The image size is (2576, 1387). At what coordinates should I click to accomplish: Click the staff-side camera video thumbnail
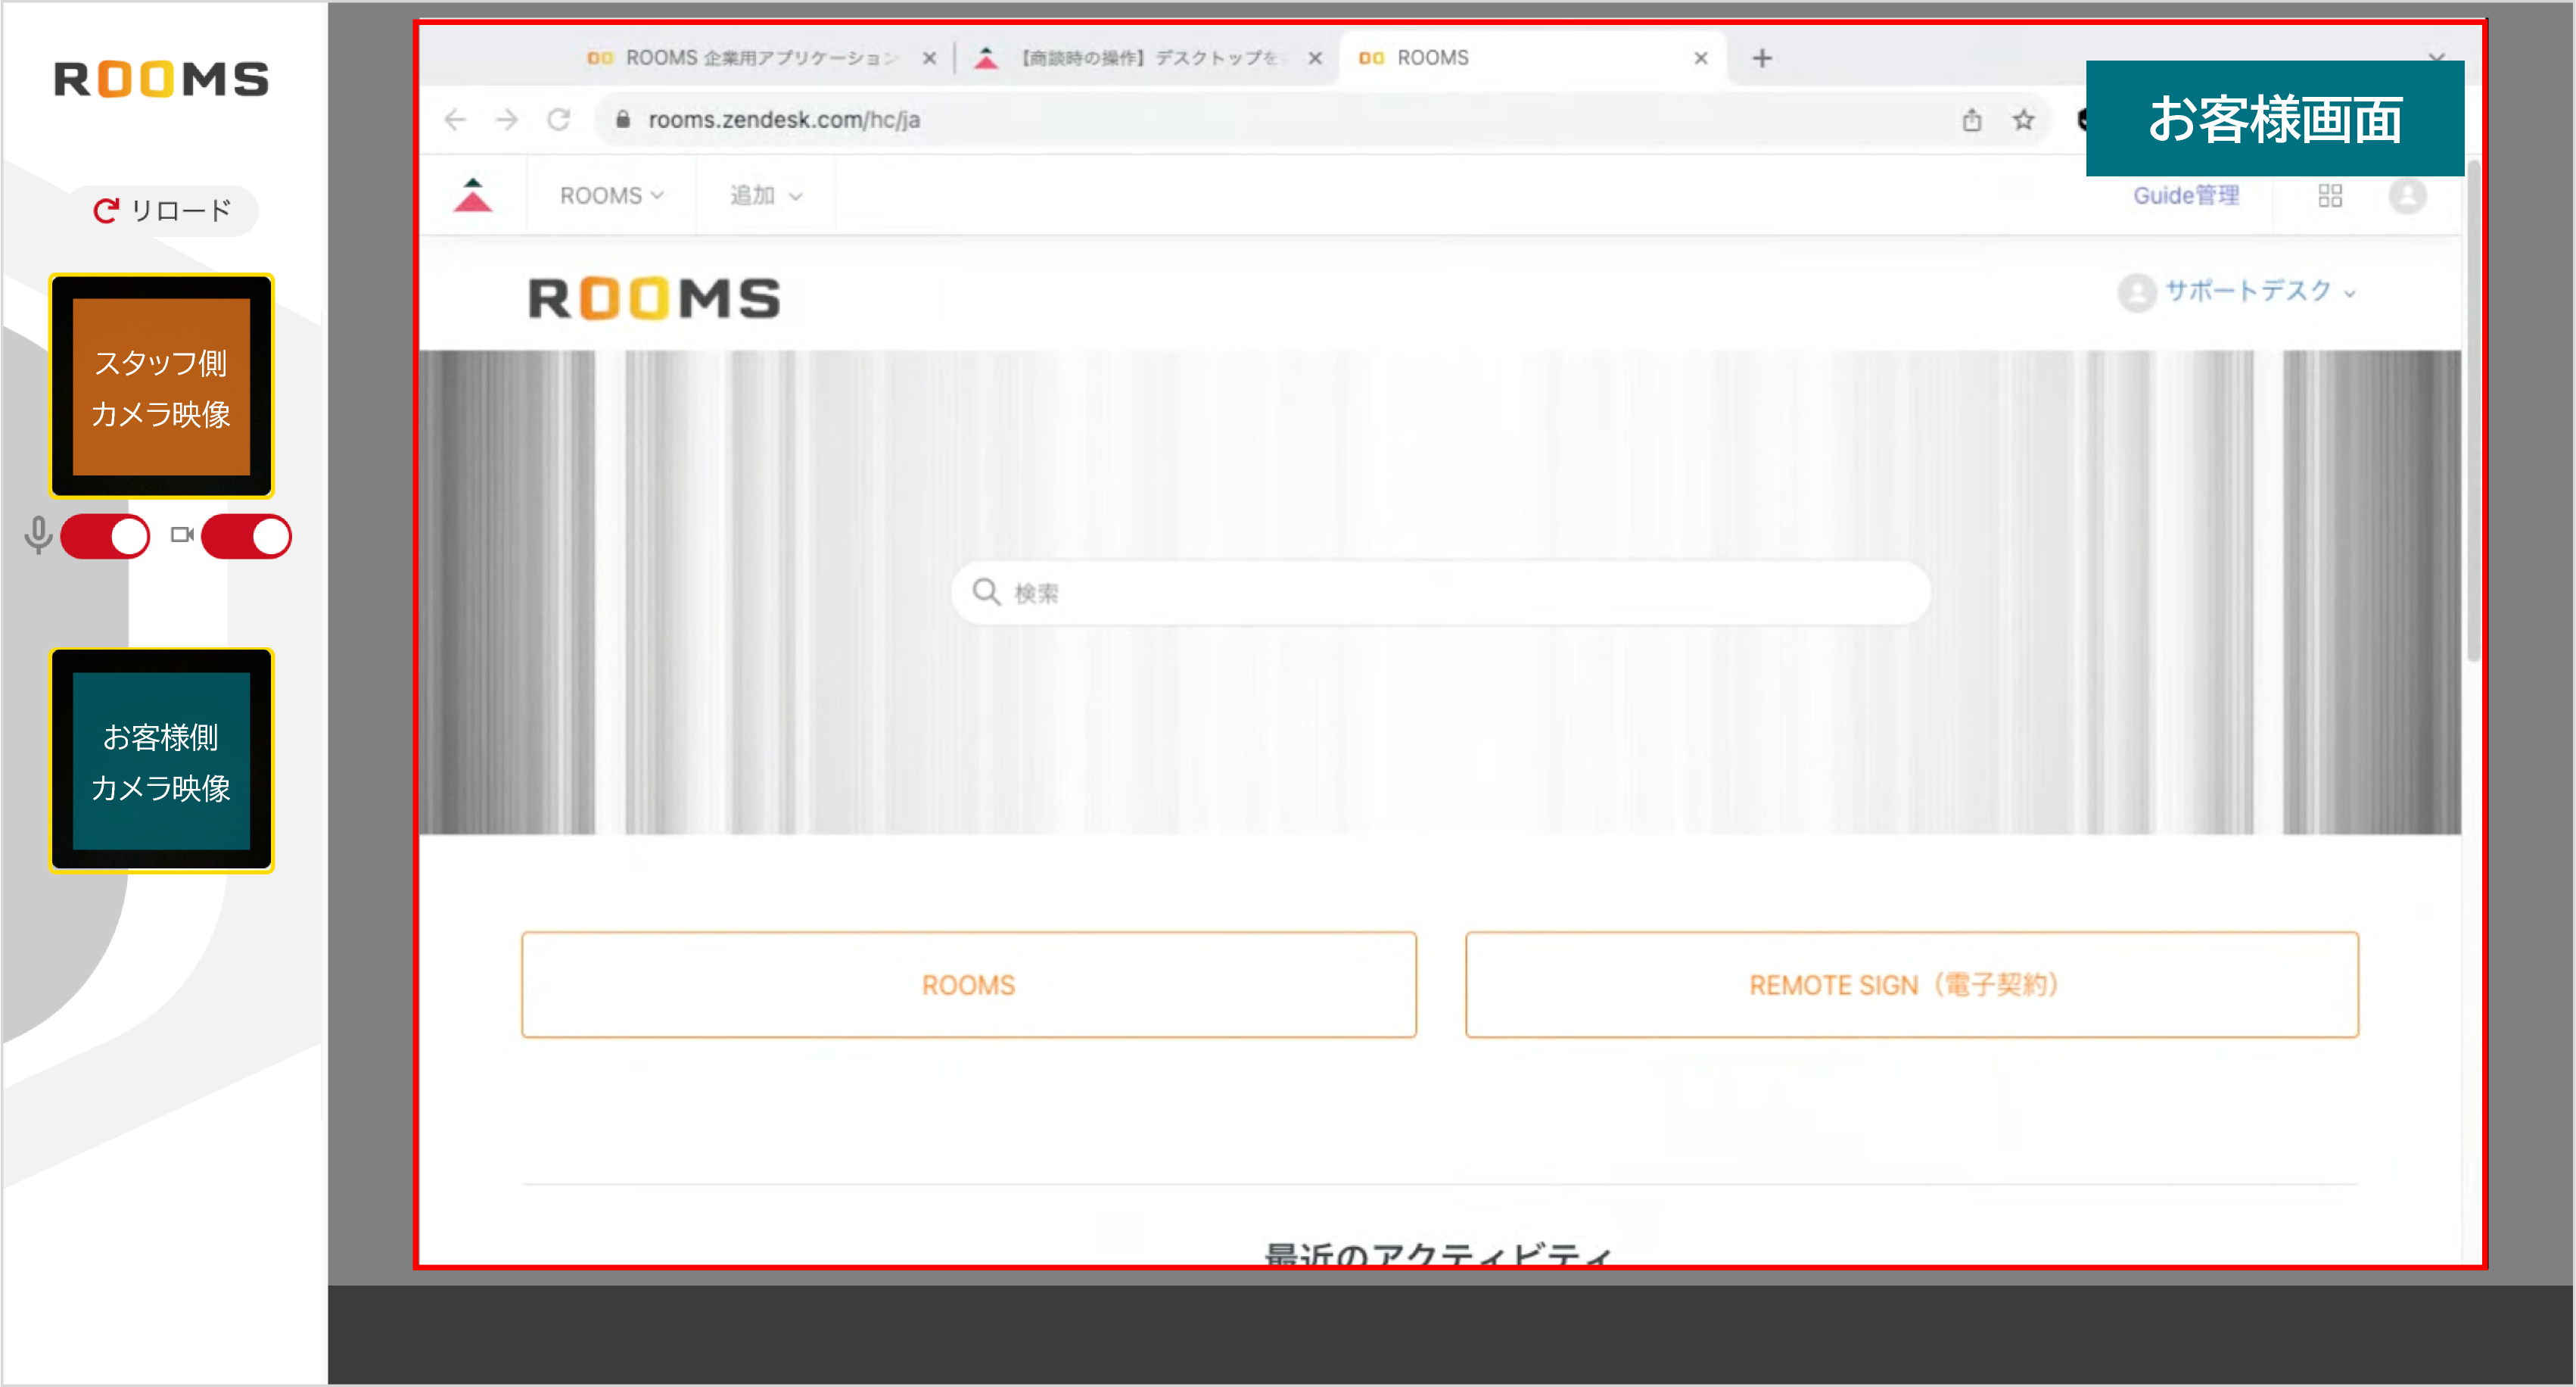click(162, 386)
